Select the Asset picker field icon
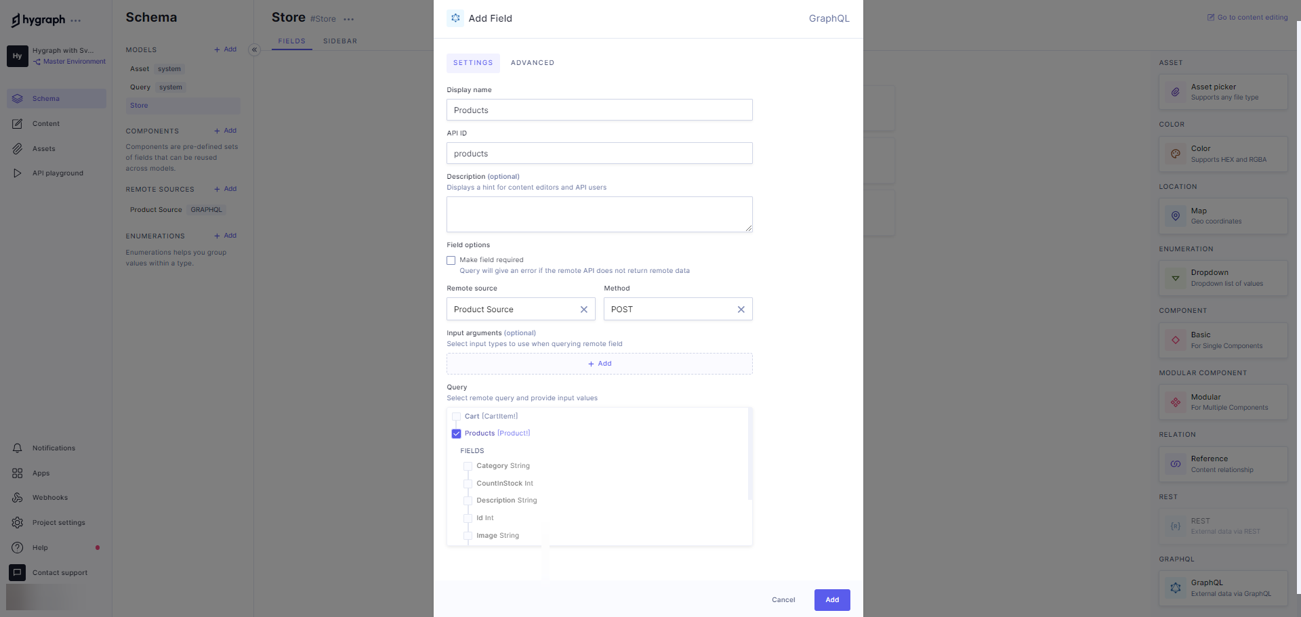The width and height of the screenshot is (1301, 617). [1176, 92]
